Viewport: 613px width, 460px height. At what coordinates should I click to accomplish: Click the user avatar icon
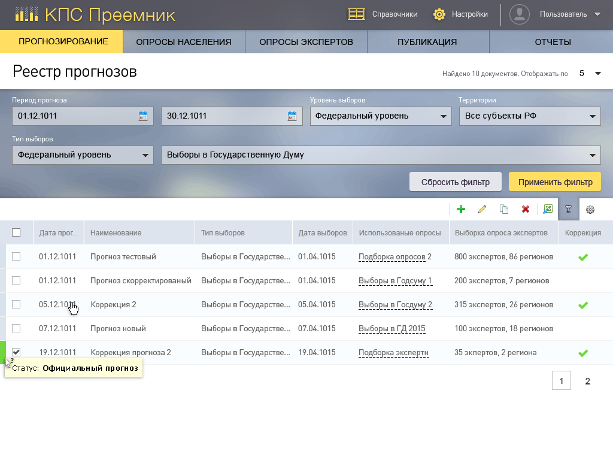coord(519,14)
